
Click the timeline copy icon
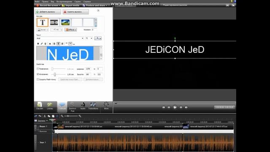tap(49, 116)
